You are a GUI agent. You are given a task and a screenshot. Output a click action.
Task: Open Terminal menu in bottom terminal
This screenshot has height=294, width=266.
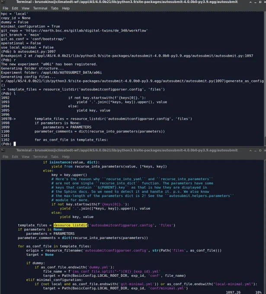40,157
